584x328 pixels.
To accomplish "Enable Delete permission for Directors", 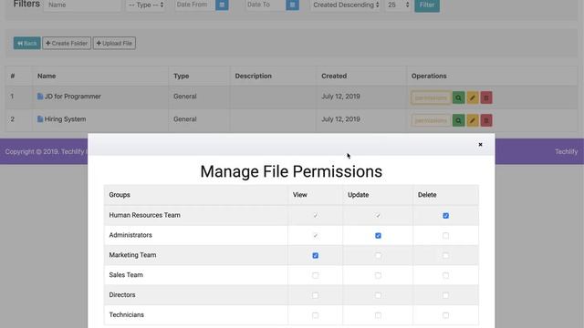I will (x=446, y=295).
